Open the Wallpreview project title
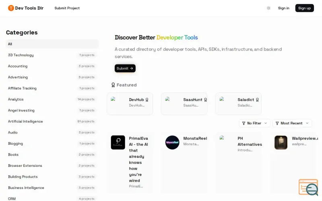322x201 pixels. coord(305,138)
